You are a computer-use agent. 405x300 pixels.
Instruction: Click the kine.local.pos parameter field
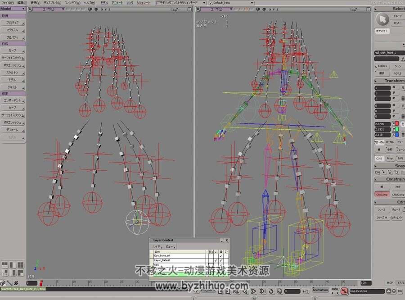point(367,291)
